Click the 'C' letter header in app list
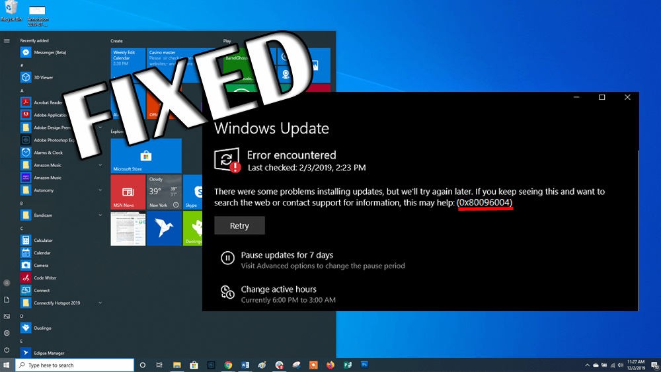The height and width of the screenshot is (372, 661). tap(22, 229)
